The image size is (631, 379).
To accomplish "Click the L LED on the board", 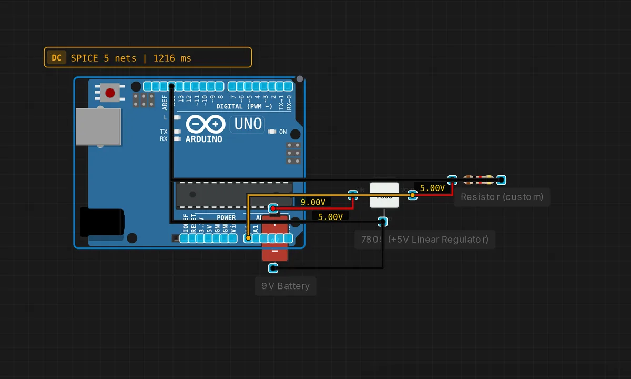I will pos(177,117).
